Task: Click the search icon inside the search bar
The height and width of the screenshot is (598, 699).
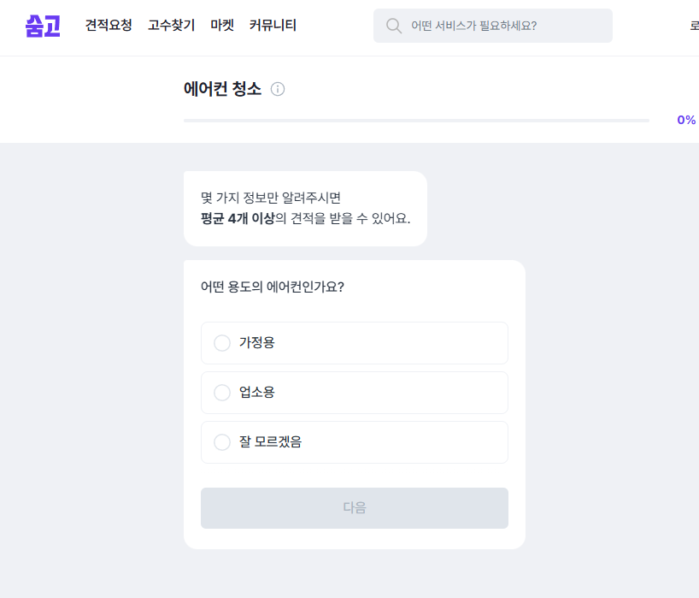Action: click(x=393, y=26)
